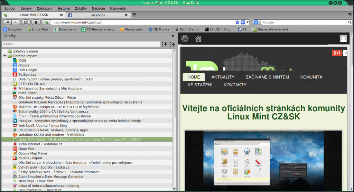The image size is (354, 192).
Task: Click the URL address bar field
Action: point(142,22)
